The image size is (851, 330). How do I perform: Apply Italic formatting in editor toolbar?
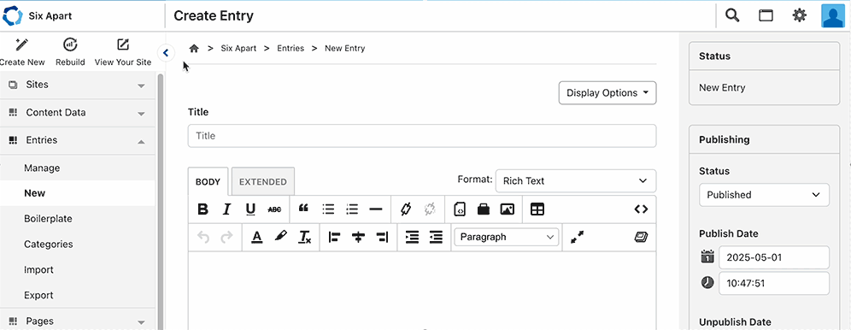click(227, 209)
